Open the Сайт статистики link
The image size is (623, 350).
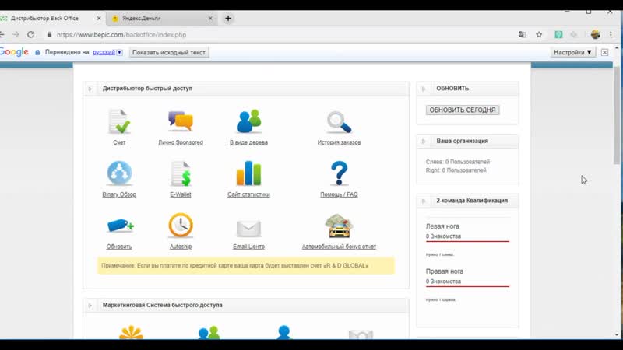click(248, 194)
